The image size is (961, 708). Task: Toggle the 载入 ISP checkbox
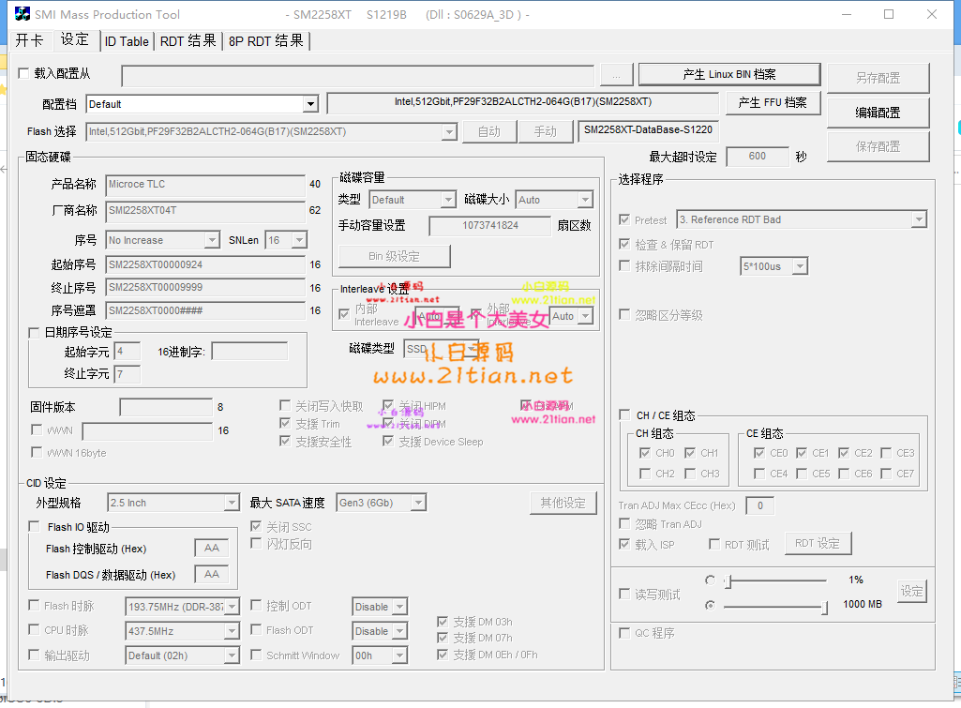[624, 544]
